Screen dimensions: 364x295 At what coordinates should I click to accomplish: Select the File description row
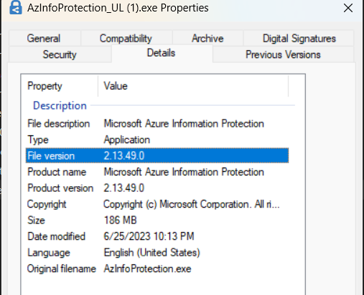(x=157, y=124)
